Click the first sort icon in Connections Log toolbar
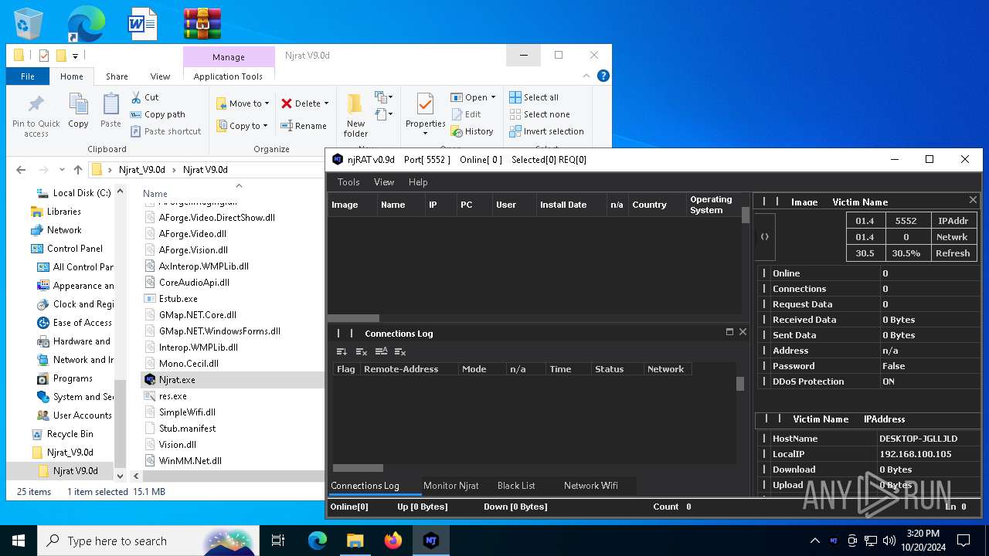Viewport: 989px width, 556px height. [x=342, y=351]
